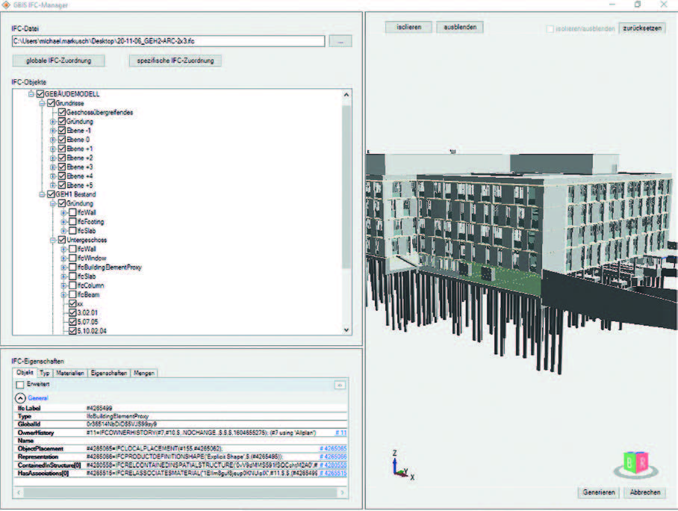This screenshot has width=678, height=511.
Task: Click the zurücksetzen button
Action: (642, 28)
